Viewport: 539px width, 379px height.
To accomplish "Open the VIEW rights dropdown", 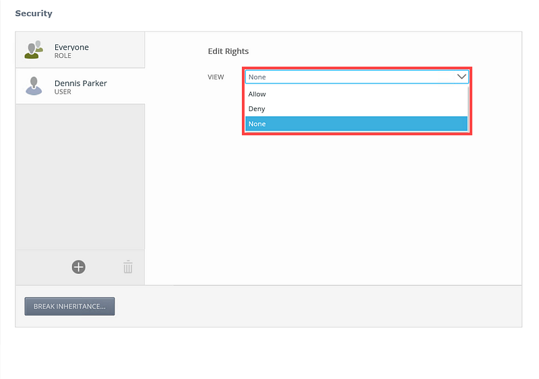I will point(357,77).
